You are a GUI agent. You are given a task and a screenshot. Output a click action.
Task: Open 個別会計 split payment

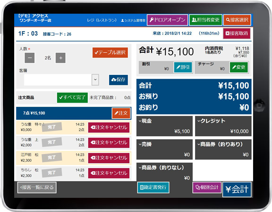click(207, 188)
